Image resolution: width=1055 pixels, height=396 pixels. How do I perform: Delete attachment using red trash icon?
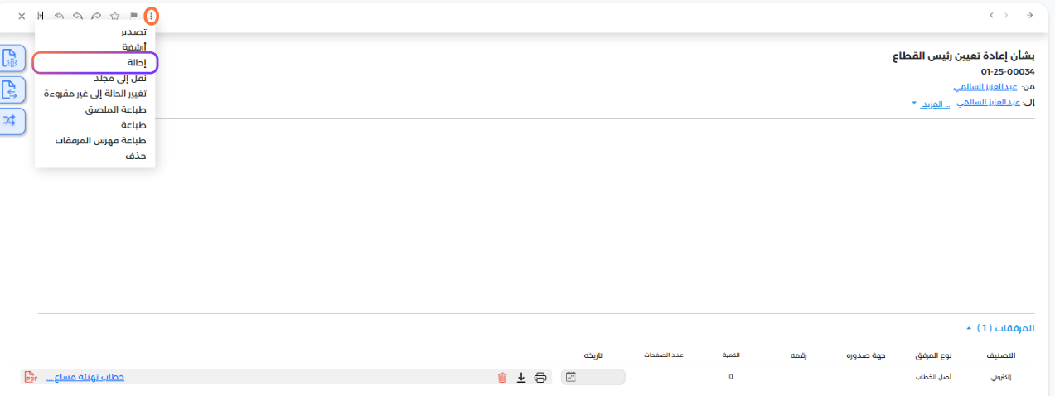point(501,378)
